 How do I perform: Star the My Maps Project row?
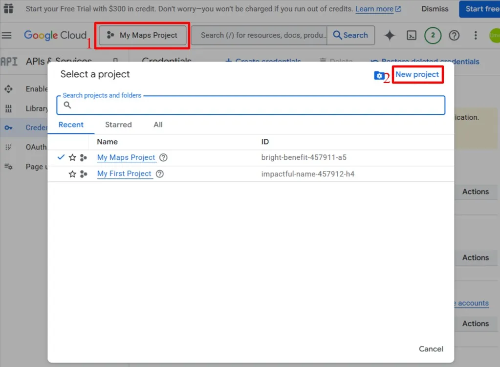point(72,157)
